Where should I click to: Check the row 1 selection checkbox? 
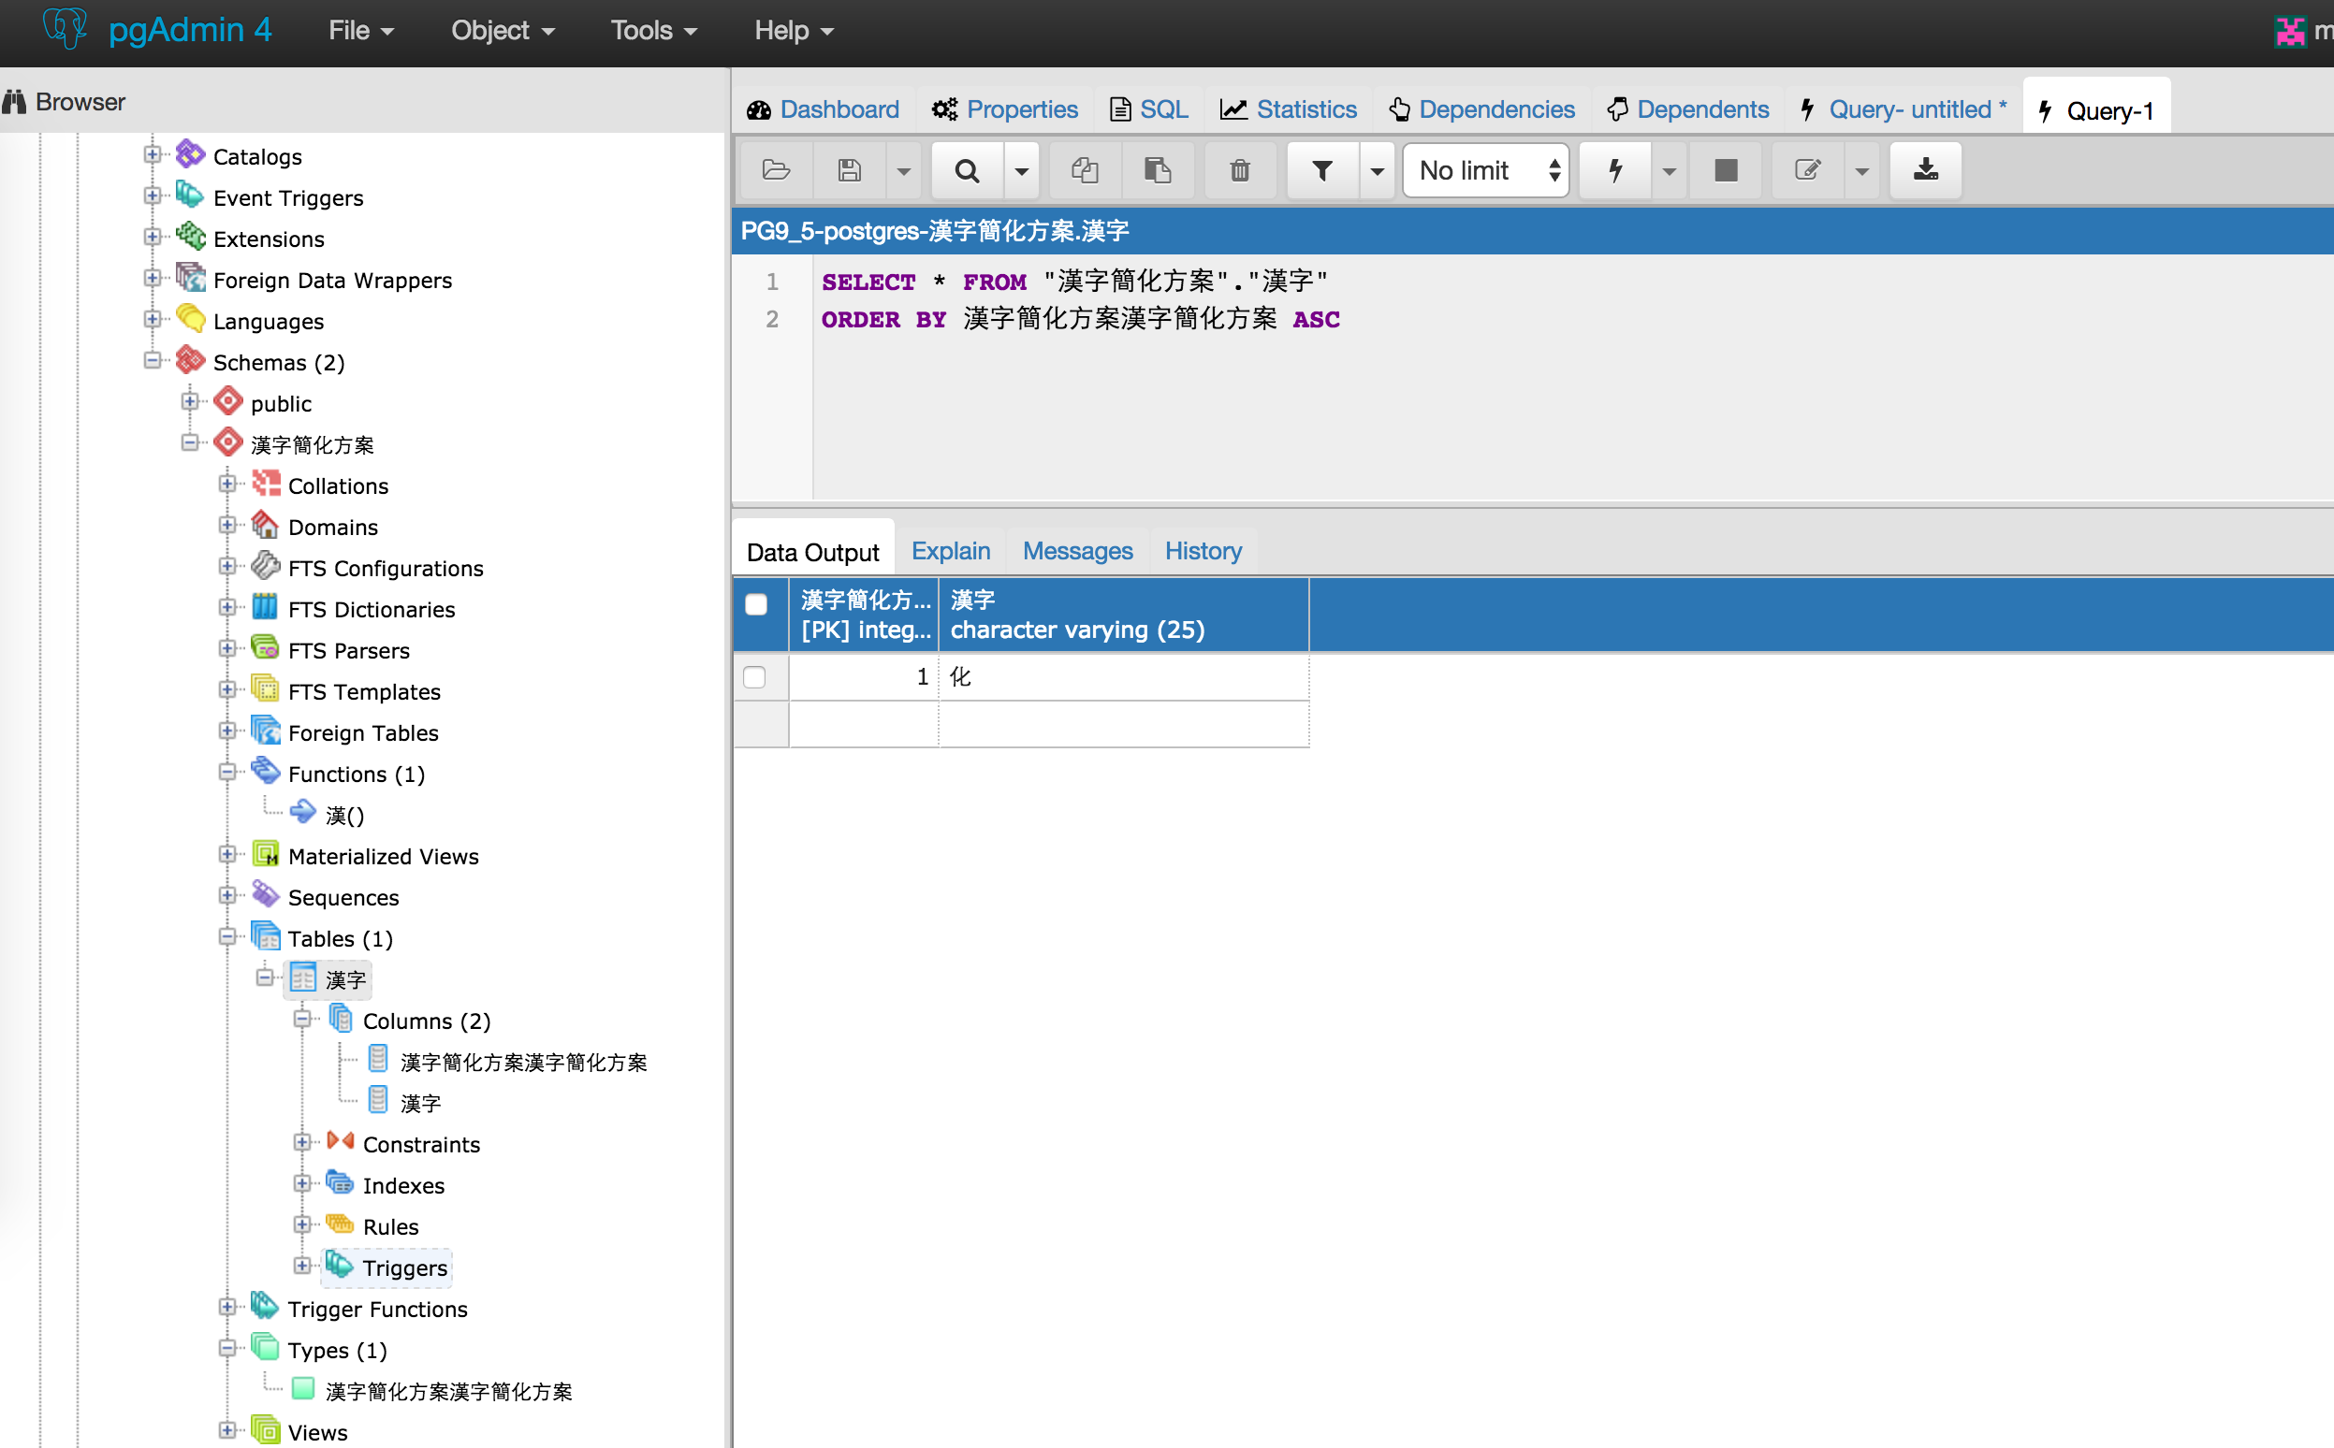(x=755, y=677)
